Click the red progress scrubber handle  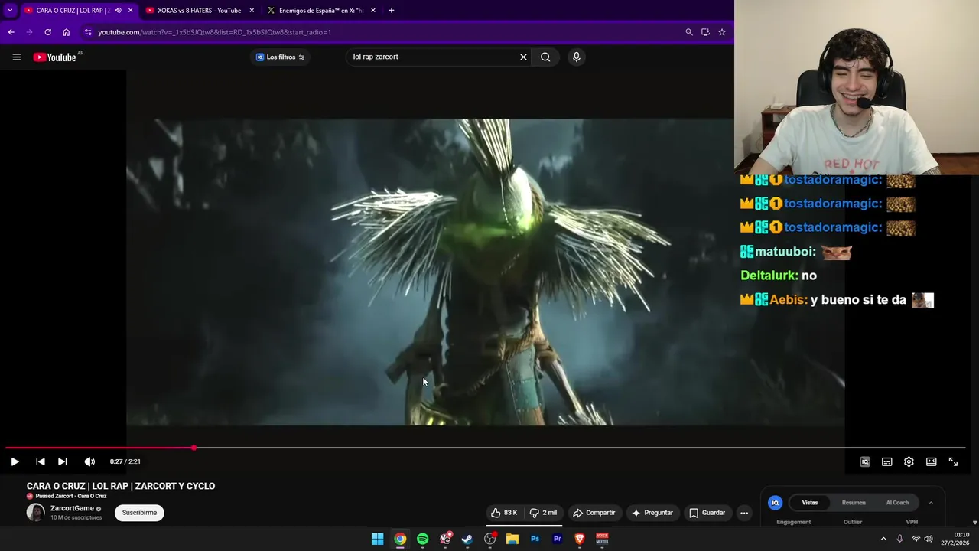pos(194,448)
